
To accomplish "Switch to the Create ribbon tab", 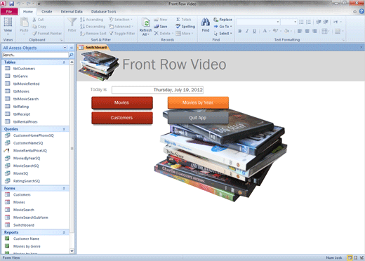I will tap(47, 11).
